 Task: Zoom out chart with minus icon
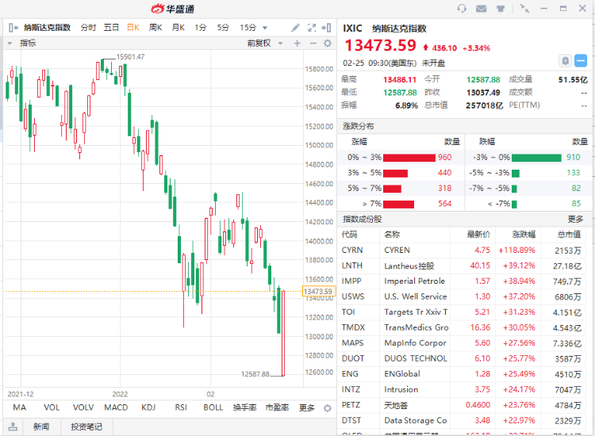[x=313, y=44]
